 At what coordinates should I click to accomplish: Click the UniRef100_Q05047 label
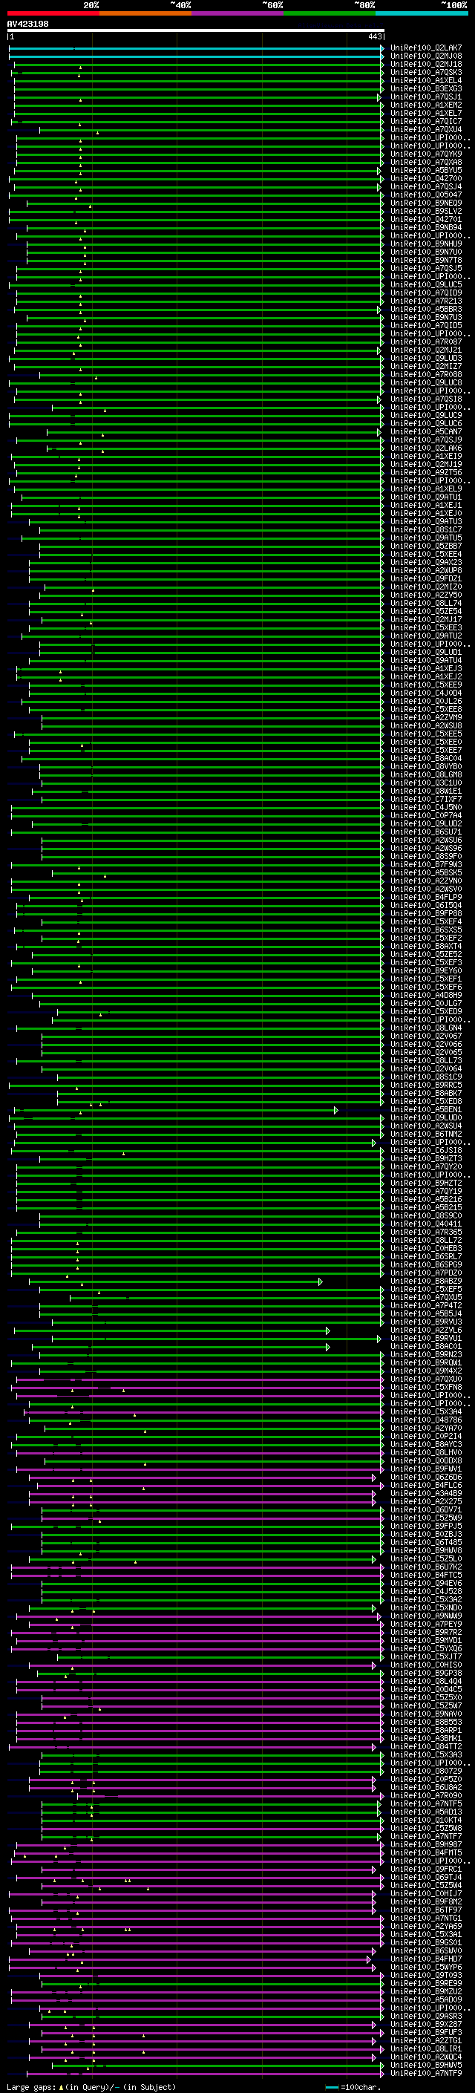[x=426, y=195]
